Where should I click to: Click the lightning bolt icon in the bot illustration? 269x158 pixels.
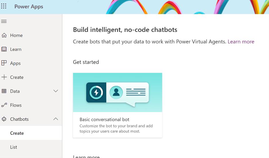click(96, 93)
